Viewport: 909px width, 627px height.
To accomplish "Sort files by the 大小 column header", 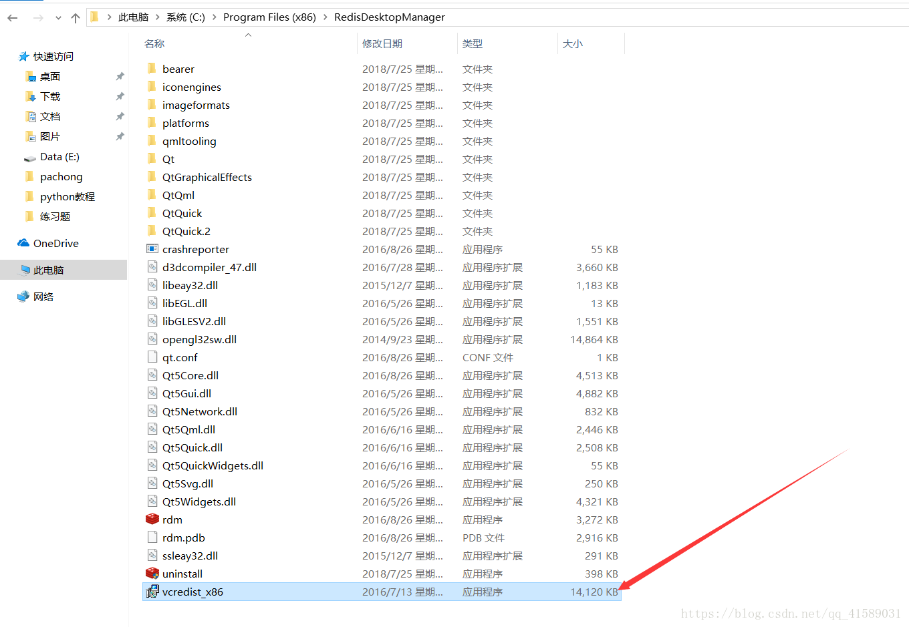I will (573, 43).
